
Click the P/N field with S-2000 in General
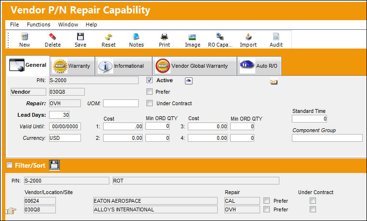94,80
